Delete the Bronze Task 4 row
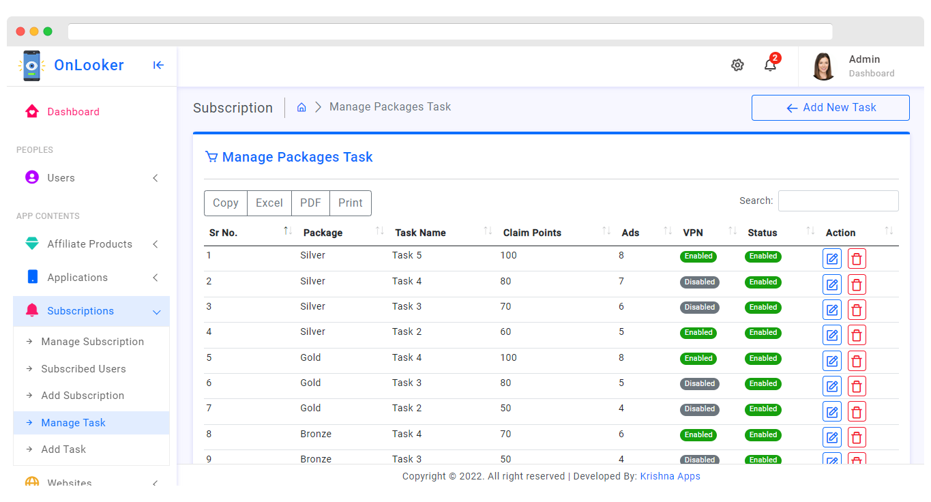Viewport: 931px width, 502px height. 857,437
